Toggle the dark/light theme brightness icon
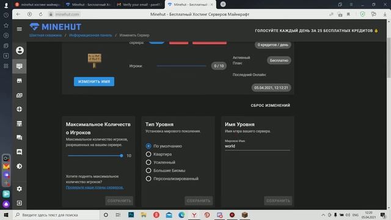The image size is (391, 220). [x=19, y=166]
